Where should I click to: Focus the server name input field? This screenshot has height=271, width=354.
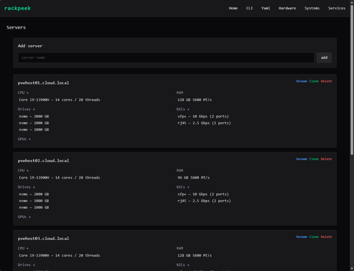(x=166, y=58)
